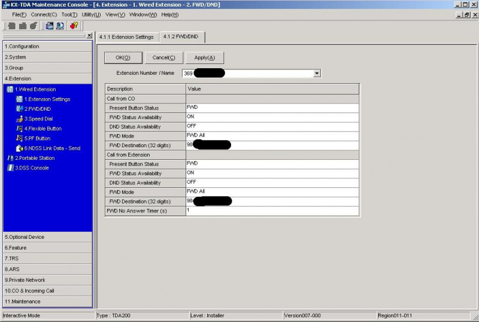Image resolution: width=479 pixels, height=322 pixels.
Task: Click Call from Extension FWD Destination field
Action: pos(272,201)
